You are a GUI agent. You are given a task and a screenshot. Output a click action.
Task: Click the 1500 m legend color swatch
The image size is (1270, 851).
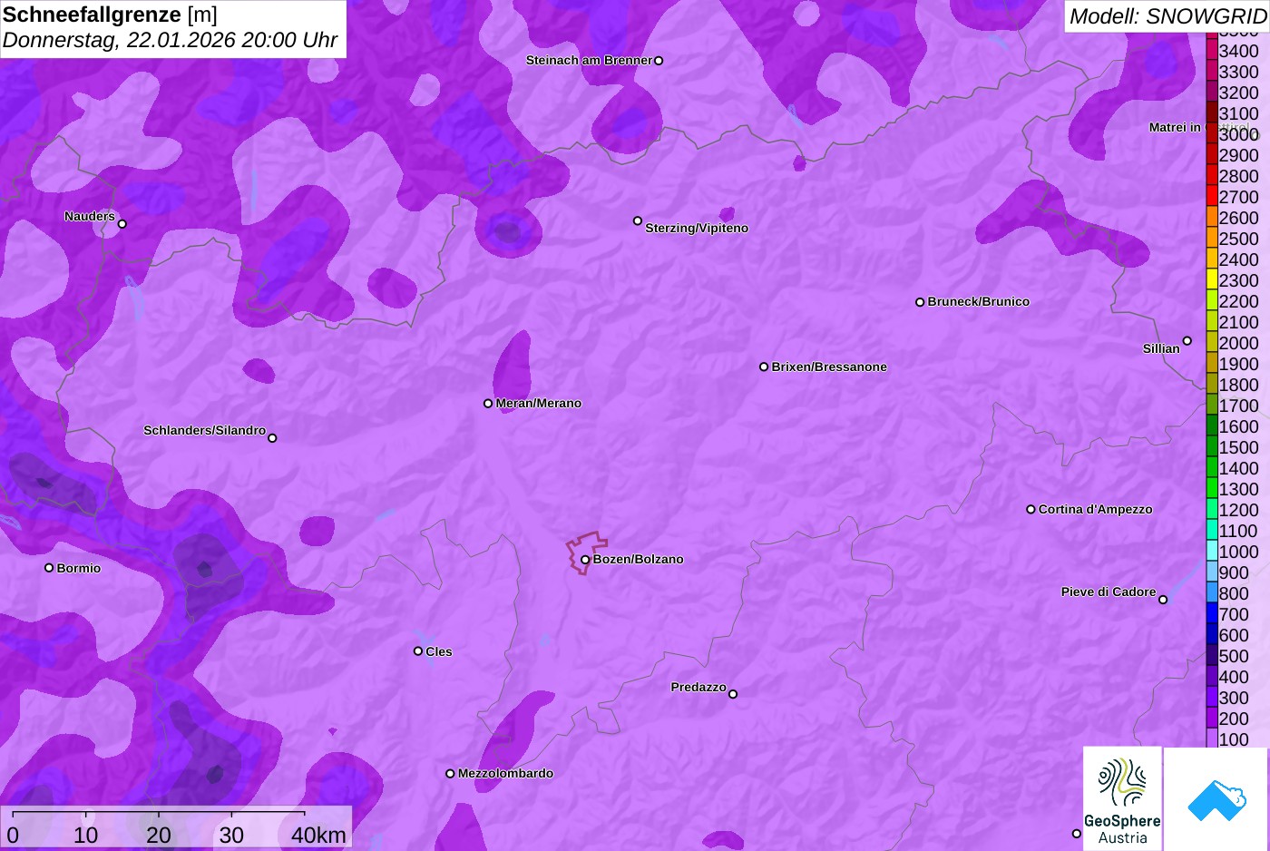pyautogui.click(x=1212, y=447)
